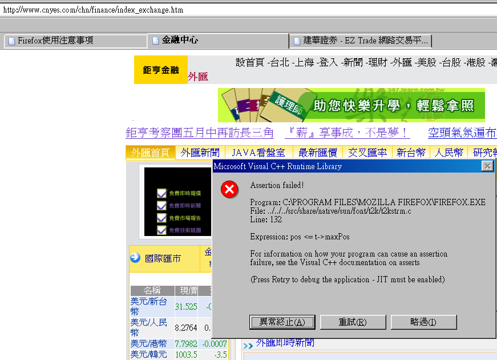Viewport: 497px width, 360px height.
Task: Click the 護理師 advertisement banner
Action: (351, 105)
